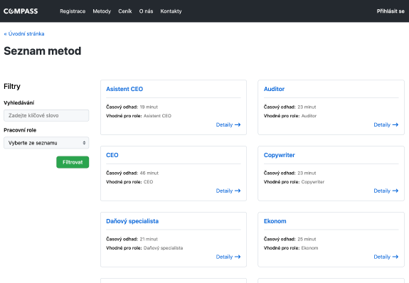Select O nás in the navbar

tap(146, 11)
